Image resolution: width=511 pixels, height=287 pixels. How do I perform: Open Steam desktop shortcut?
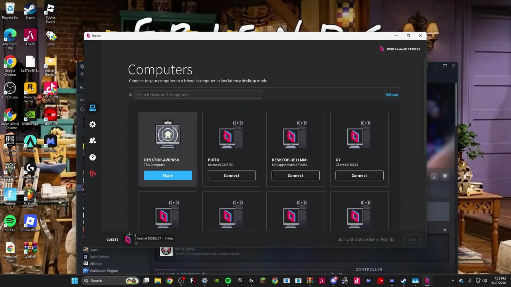(x=30, y=11)
